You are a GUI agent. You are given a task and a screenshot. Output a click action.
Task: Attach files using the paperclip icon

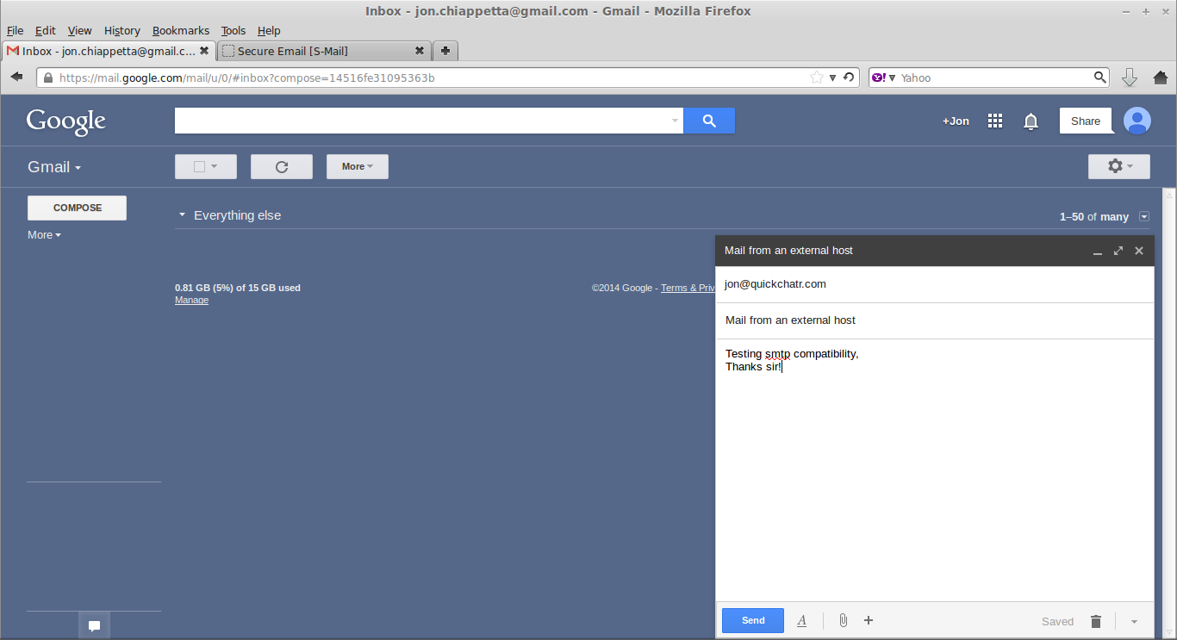coord(844,620)
